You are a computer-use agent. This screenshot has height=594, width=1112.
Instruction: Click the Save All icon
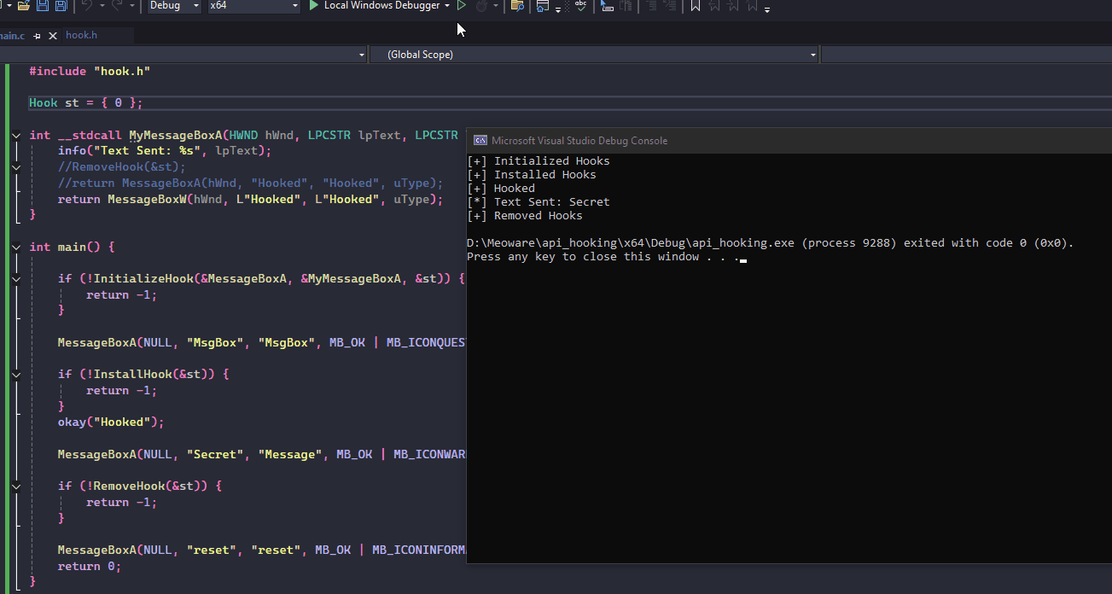61,6
